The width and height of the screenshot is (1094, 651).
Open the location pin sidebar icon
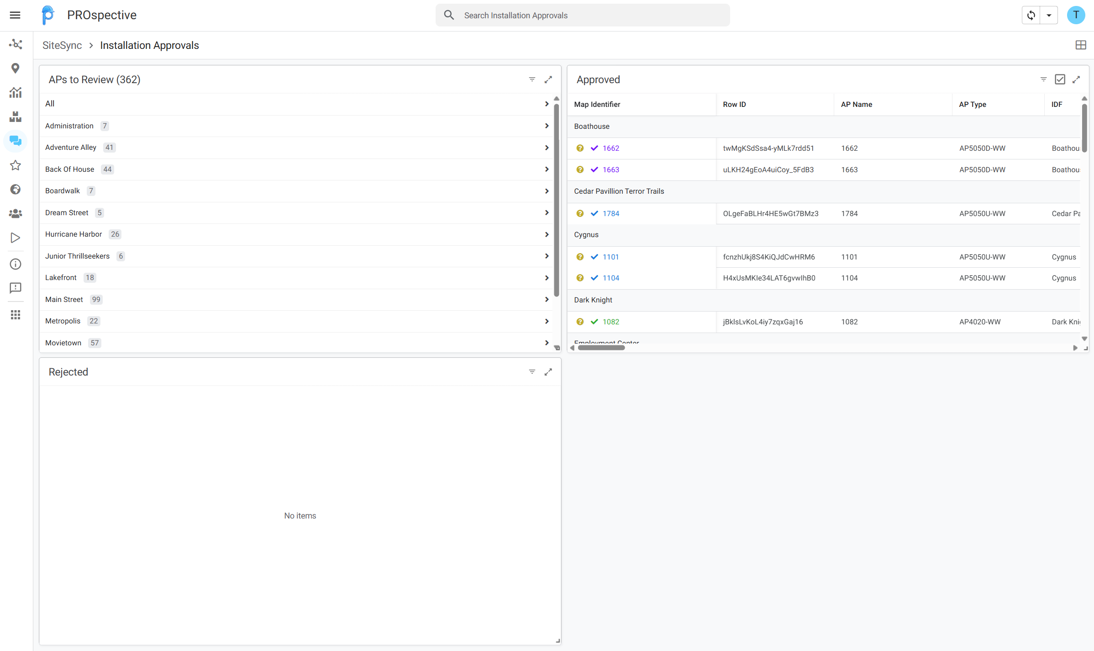(16, 69)
